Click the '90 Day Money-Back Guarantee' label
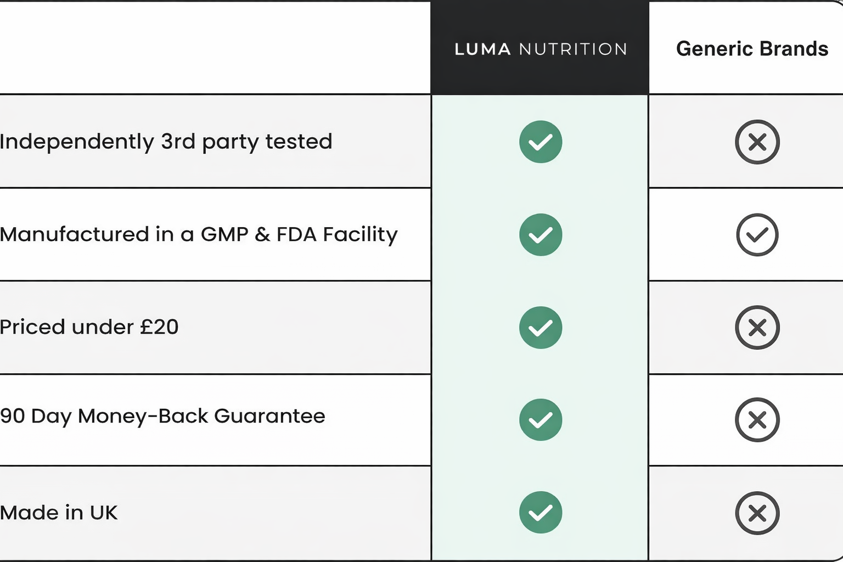The image size is (843, 562). tap(162, 416)
